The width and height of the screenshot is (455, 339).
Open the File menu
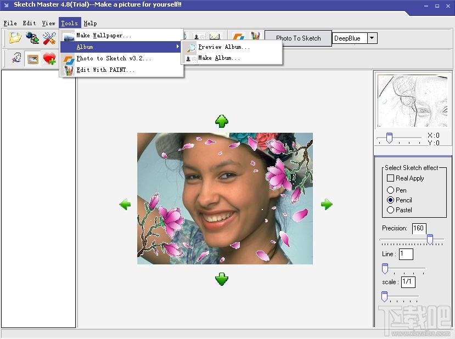[10, 23]
